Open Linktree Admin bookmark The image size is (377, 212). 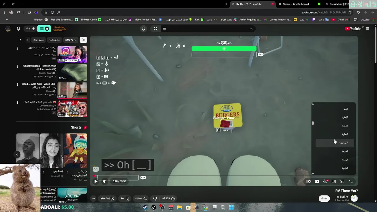(x=91, y=20)
